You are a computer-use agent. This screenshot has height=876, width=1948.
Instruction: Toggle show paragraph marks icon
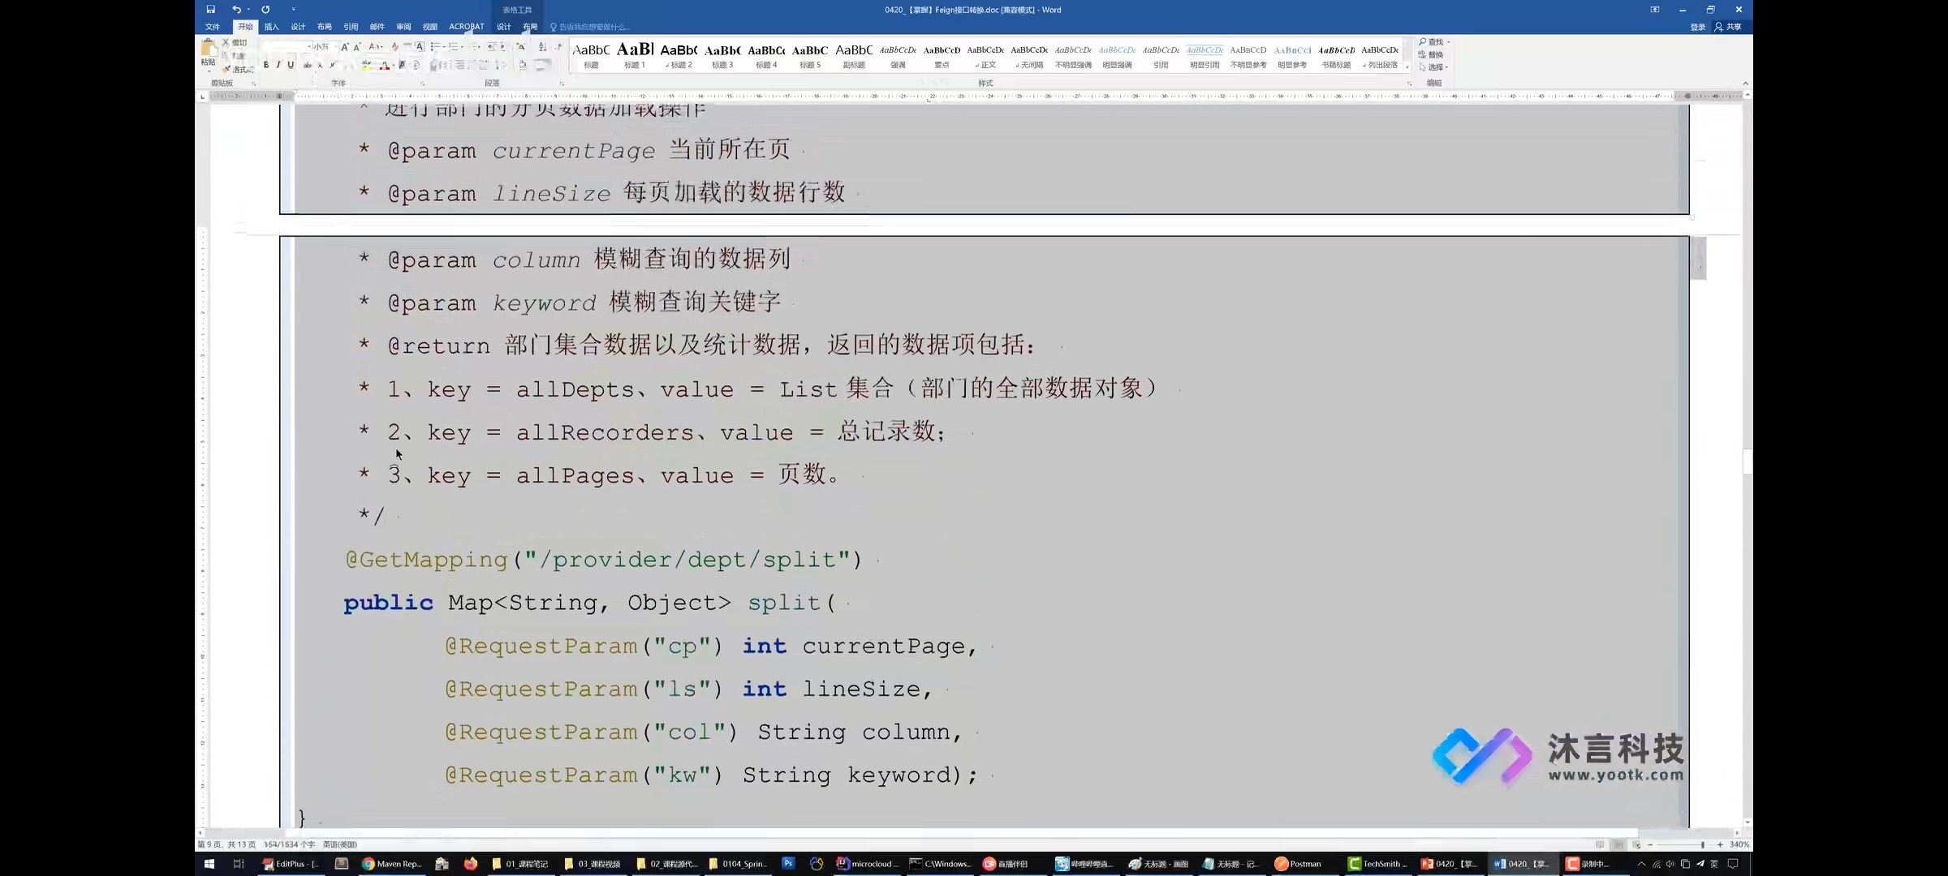558,47
